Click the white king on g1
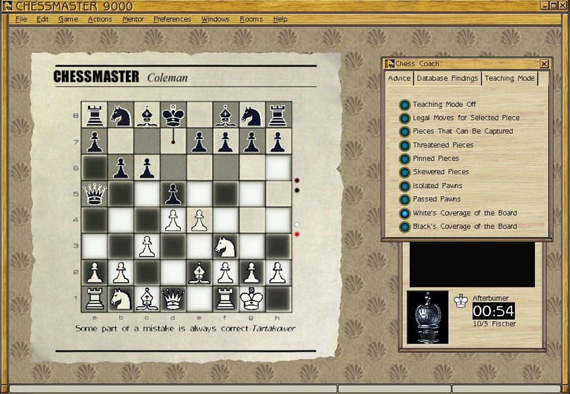The height and width of the screenshot is (394, 570). click(x=251, y=300)
